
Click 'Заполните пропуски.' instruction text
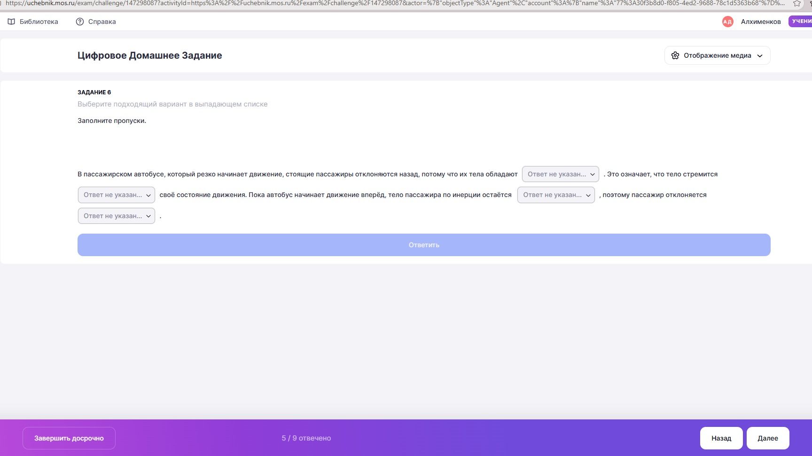112,121
